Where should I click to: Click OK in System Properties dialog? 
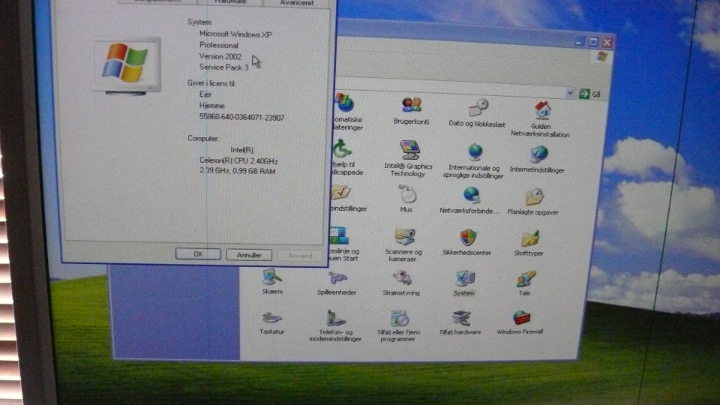tap(198, 254)
